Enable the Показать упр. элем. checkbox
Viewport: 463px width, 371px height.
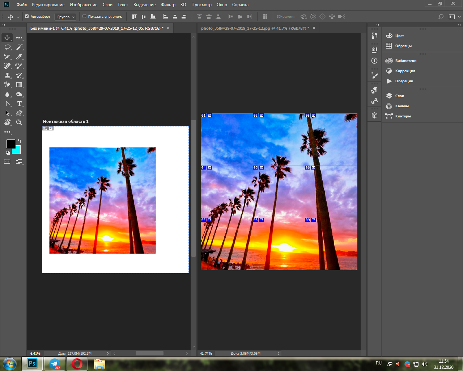(84, 16)
